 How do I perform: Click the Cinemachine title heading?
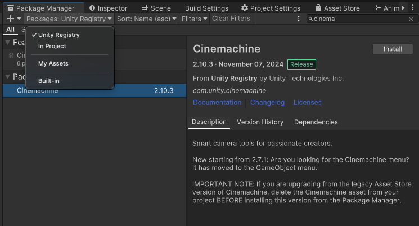tap(227, 49)
